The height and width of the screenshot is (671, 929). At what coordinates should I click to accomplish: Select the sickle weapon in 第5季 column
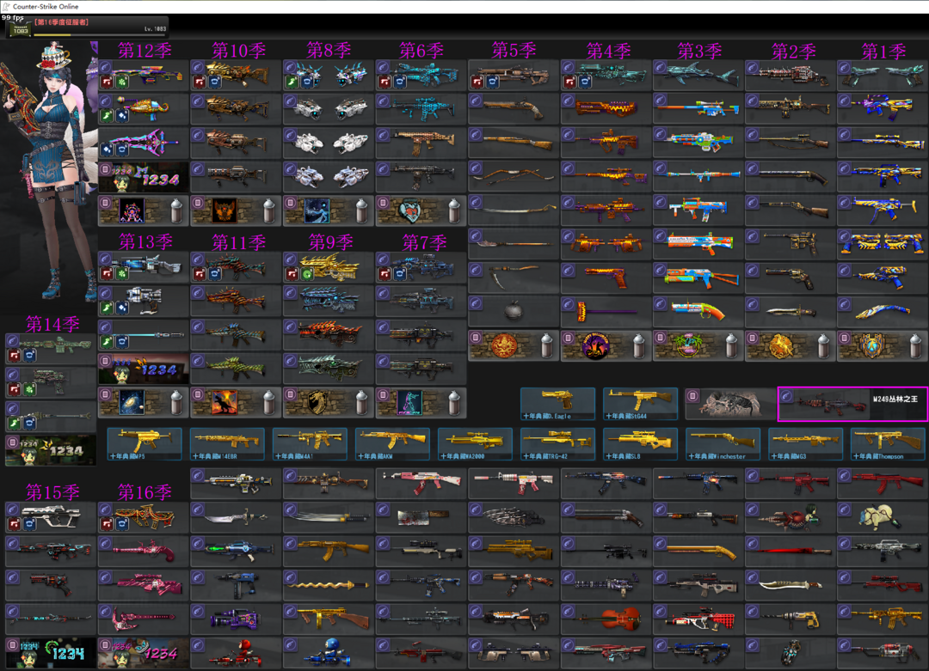coord(513,277)
